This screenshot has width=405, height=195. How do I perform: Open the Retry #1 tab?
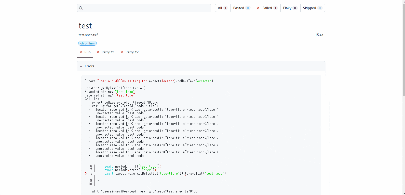[105, 52]
